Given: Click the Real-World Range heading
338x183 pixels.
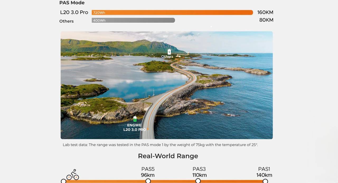Looking at the screenshot, I should point(168,156).
